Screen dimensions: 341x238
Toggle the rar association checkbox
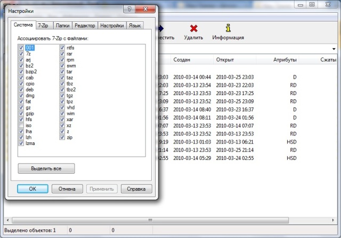(x=62, y=54)
